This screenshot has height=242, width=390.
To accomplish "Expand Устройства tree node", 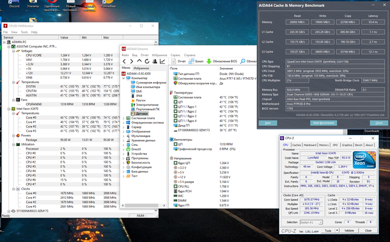I will [x=123, y=154].
